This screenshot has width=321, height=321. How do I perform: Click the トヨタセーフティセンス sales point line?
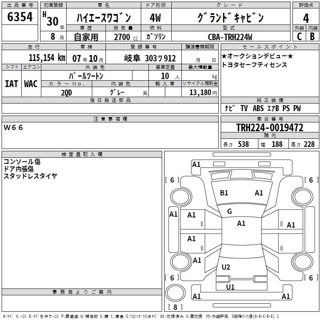[254, 65]
